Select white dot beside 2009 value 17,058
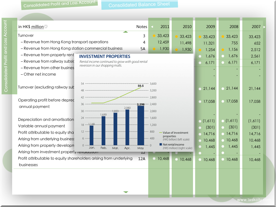The height and width of the screenshot is (207, 276). click(x=200, y=101)
